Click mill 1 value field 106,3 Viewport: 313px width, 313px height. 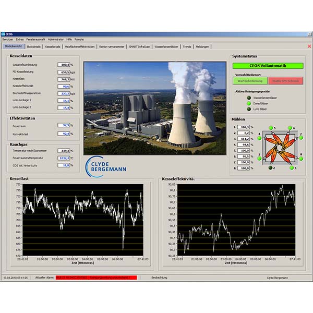tap(244, 127)
